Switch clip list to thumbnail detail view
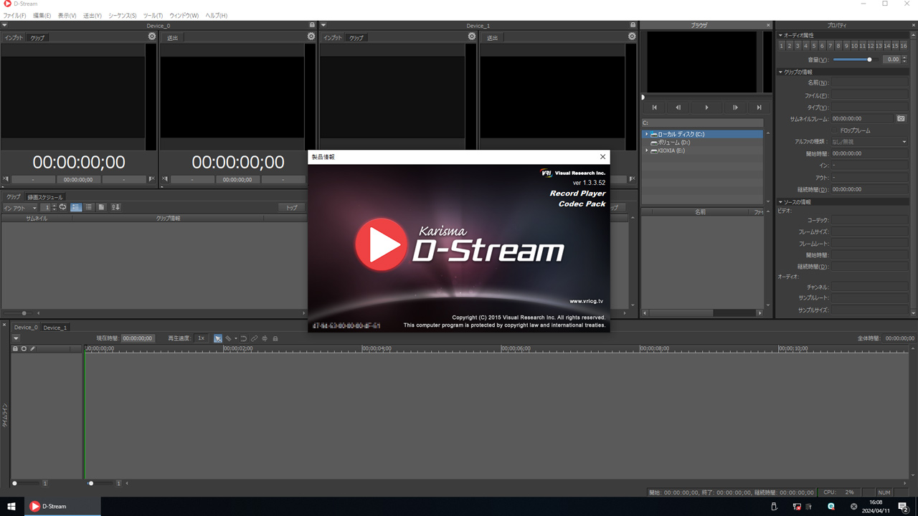Screen dimensions: 918x516 pyautogui.click(x=76, y=208)
